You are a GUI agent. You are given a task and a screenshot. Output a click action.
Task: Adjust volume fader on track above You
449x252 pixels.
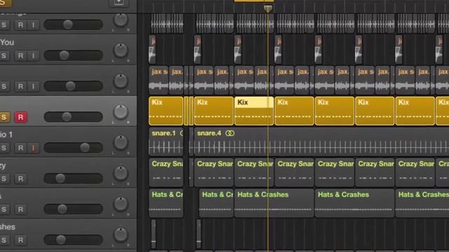coord(67,24)
